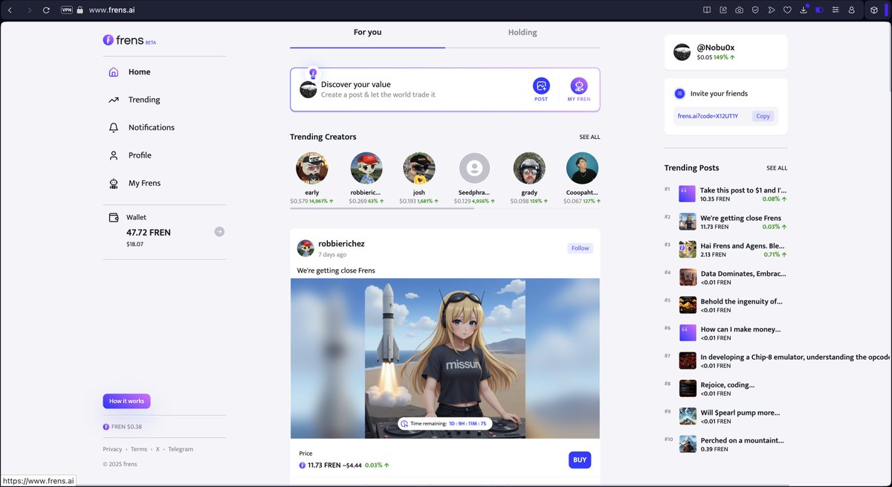Open trending post Behold the ingenuity of...

[x=725, y=306]
